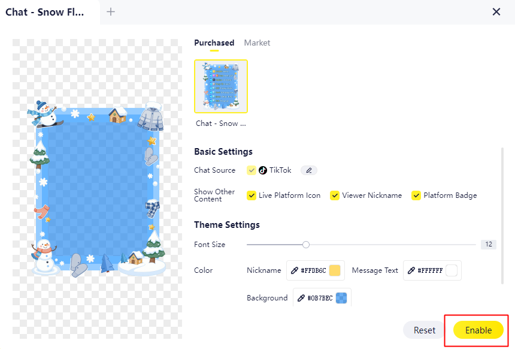Click the pencil edit icon beside TikTok
Viewport: 515px width, 349px height.
point(309,170)
